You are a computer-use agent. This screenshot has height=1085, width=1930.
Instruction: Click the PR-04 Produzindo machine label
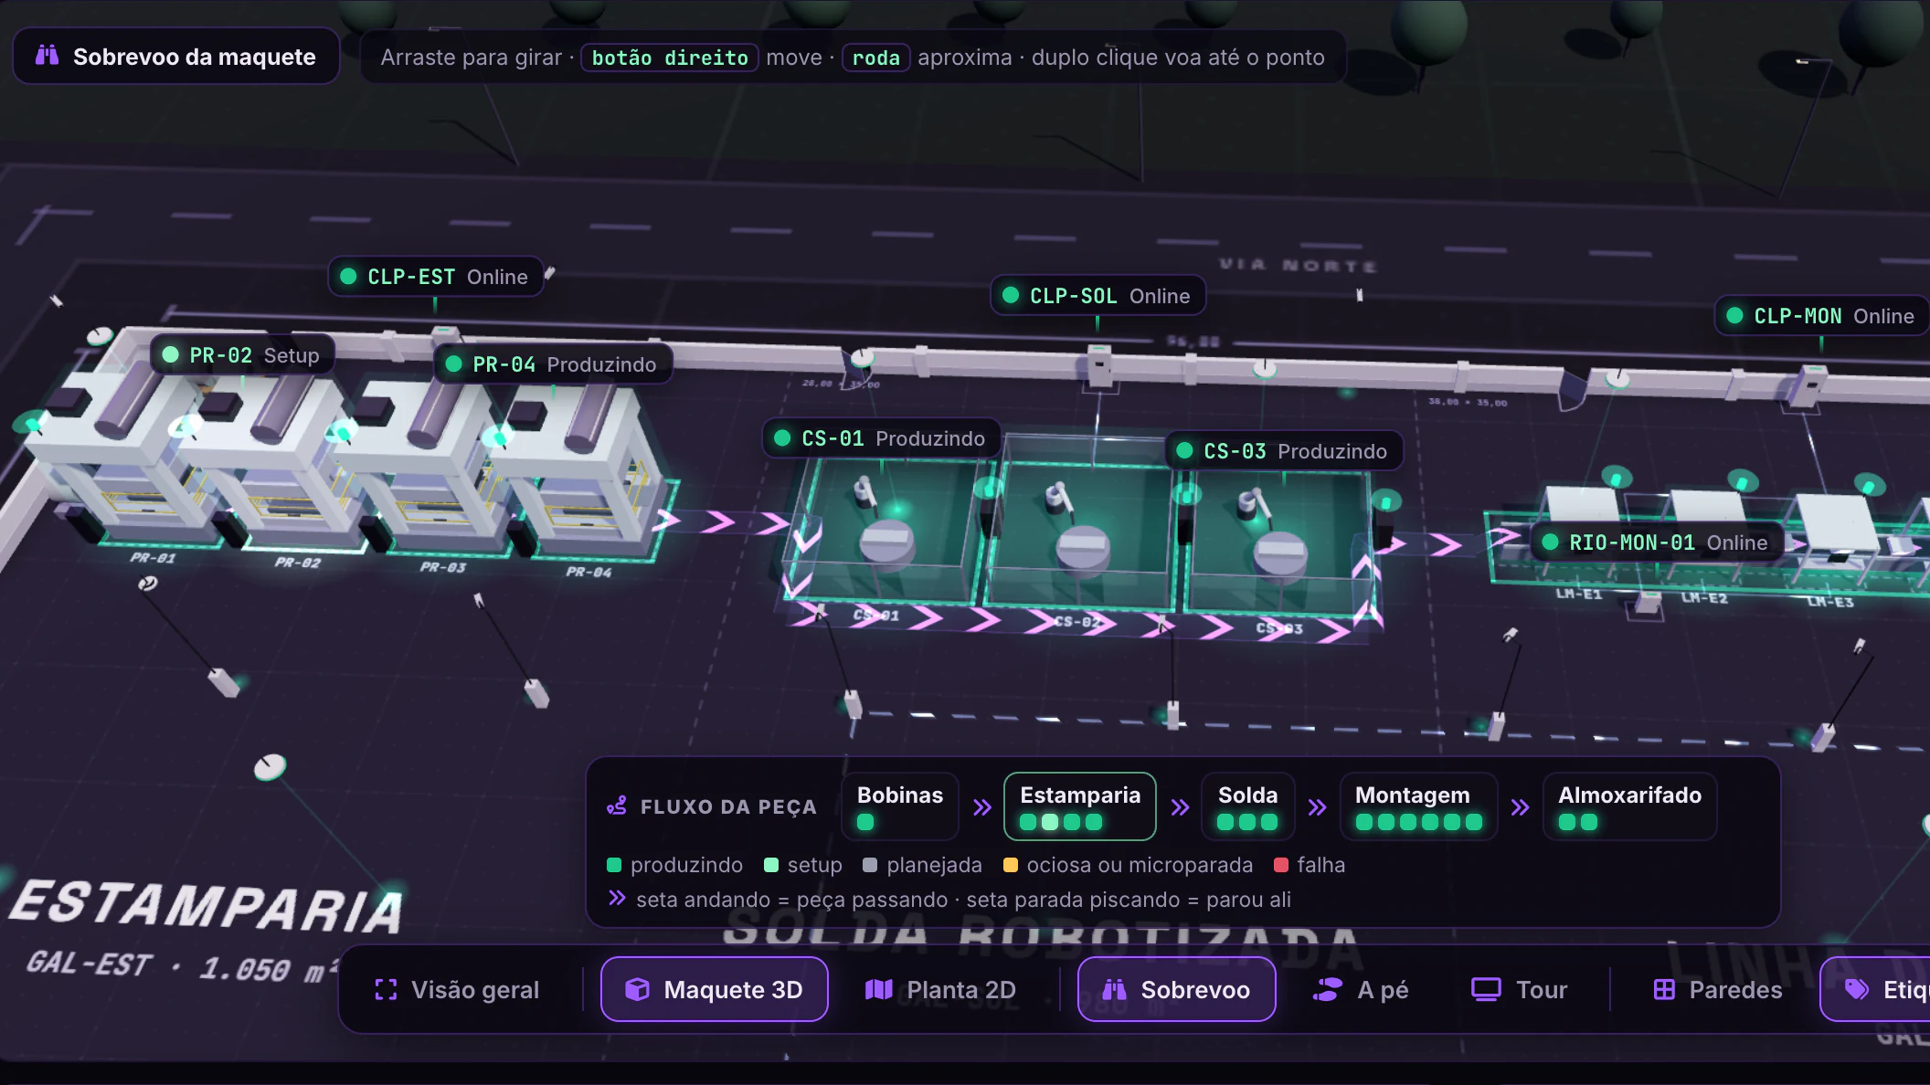pos(553,364)
